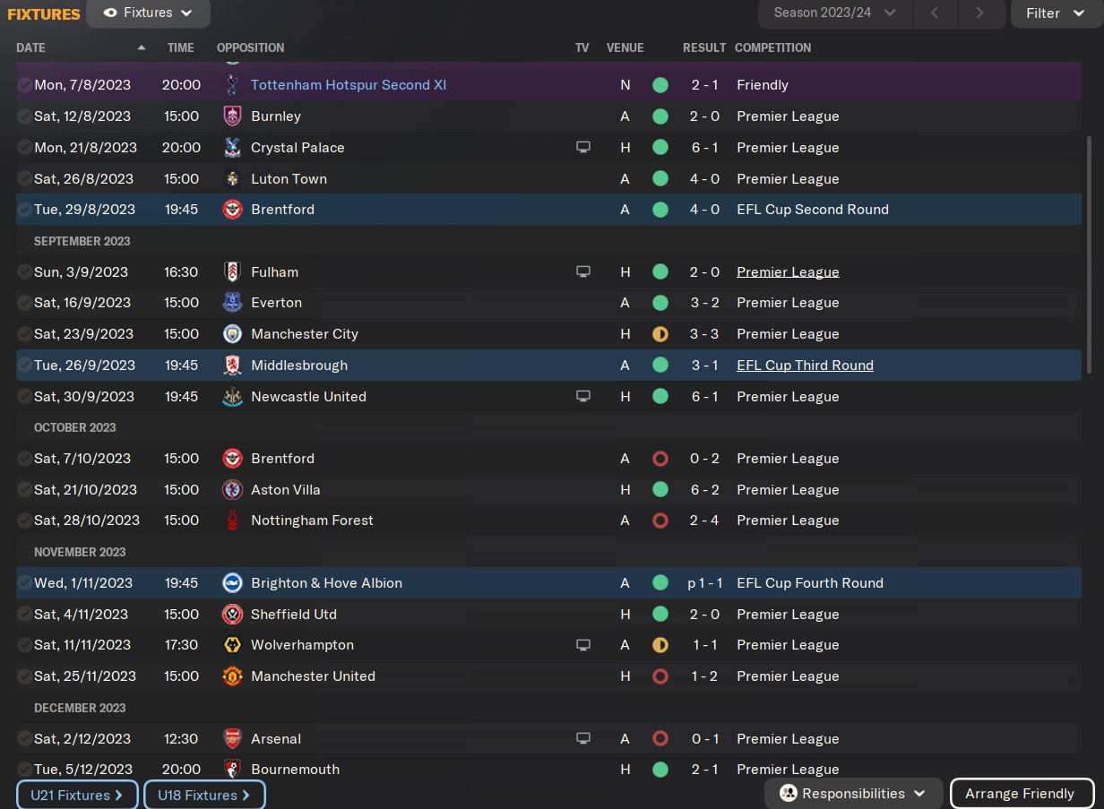Sort fixtures by Date column header
The height and width of the screenshot is (809, 1104).
[31, 47]
